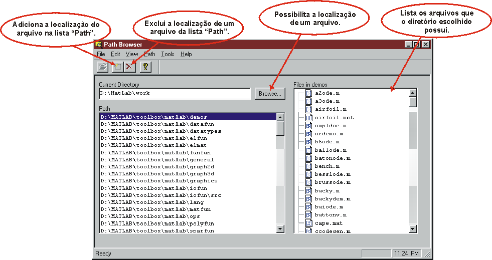This screenshot has height=260, width=492.
Task: Click the Add to Path toolbar icon
Action: 116,66
